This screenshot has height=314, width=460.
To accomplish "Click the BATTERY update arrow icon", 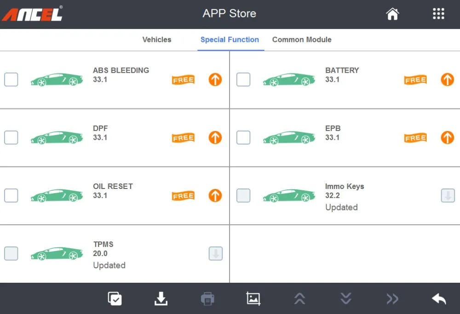I will [447, 80].
